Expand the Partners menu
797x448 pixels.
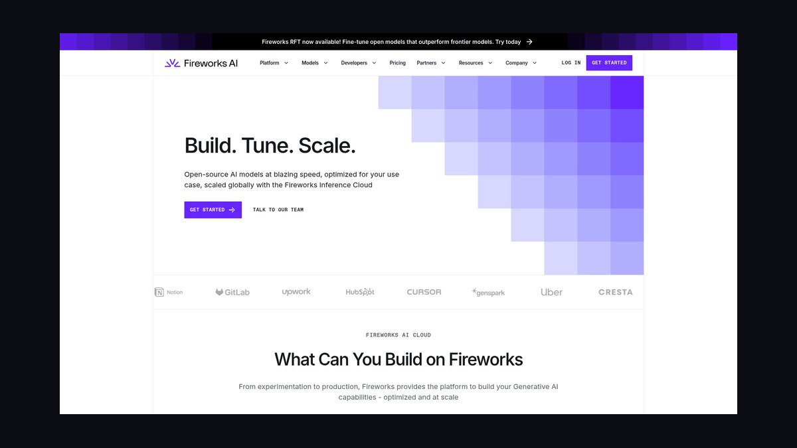click(x=431, y=63)
